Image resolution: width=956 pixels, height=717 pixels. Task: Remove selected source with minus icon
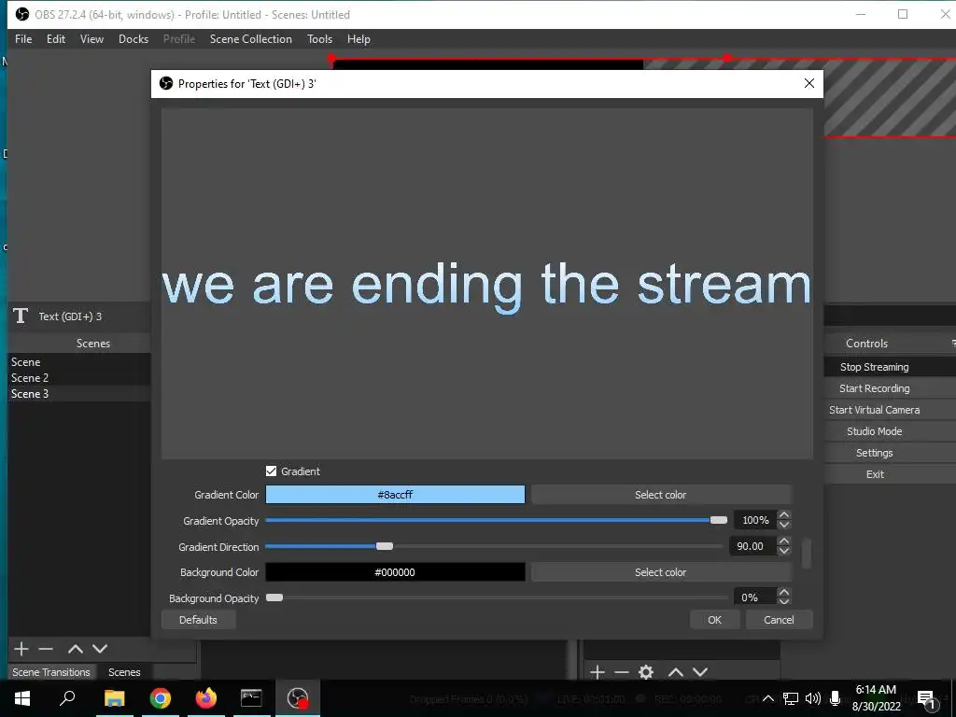[x=621, y=672]
